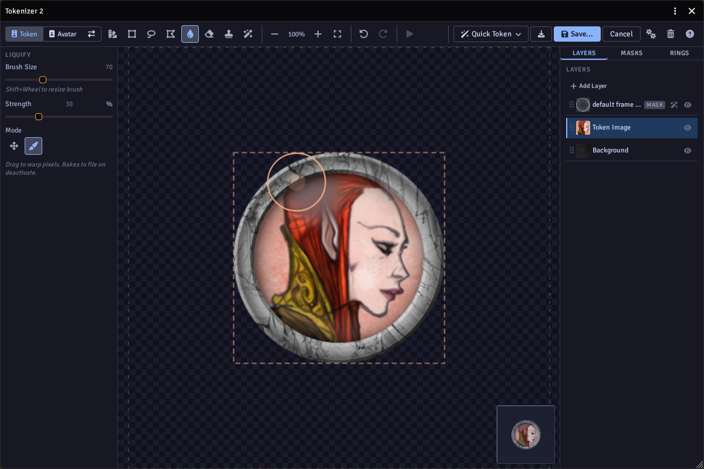Click the Strength slider handle
704x469 pixels.
39,117
